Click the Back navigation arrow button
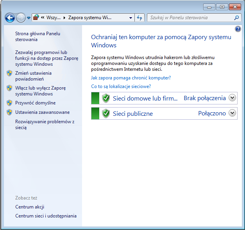245x230 pixels. coord(10,18)
